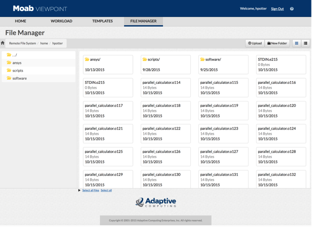This screenshot has height=227, width=312.
Task: Open the help question mark icon
Action: [x=292, y=9]
